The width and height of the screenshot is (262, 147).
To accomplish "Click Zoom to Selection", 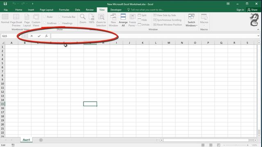I will (x=101, y=20).
